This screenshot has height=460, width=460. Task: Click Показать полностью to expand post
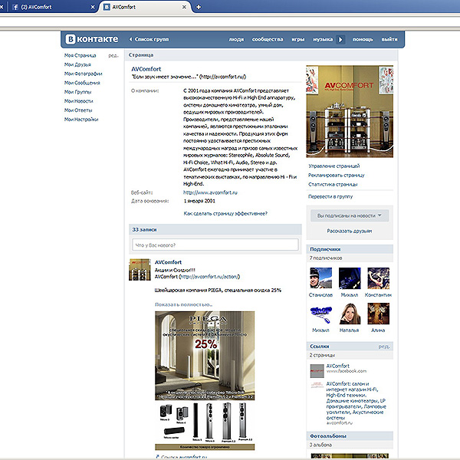point(184,304)
